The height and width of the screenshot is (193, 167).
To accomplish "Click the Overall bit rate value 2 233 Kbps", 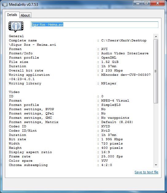I will click(112, 71).
